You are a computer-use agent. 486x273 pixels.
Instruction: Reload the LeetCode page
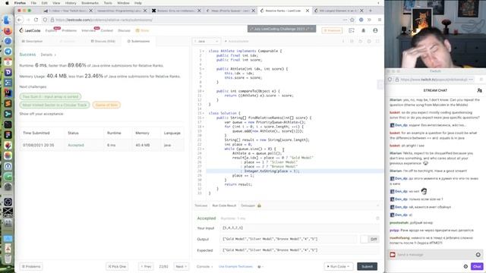(36, 20)
